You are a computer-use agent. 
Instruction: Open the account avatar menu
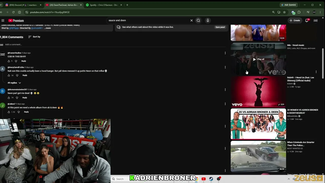[316, 21]
